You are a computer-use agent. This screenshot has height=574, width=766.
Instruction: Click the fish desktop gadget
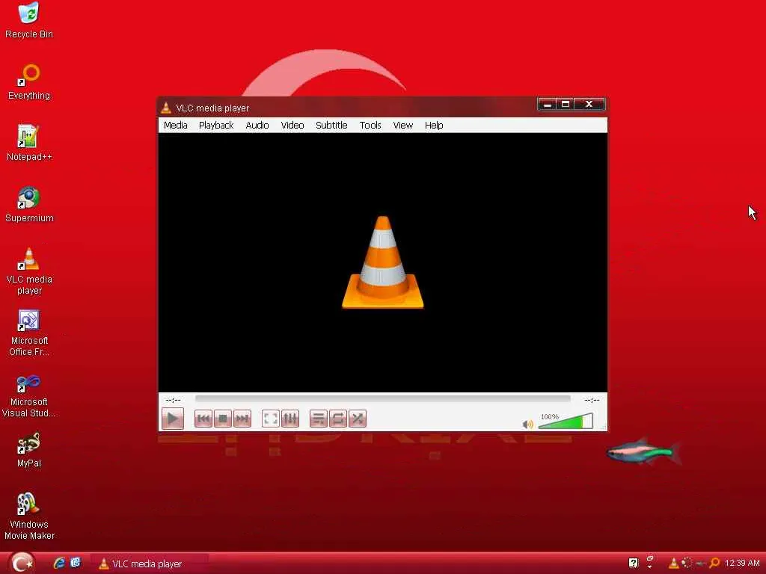click(644, 452)
